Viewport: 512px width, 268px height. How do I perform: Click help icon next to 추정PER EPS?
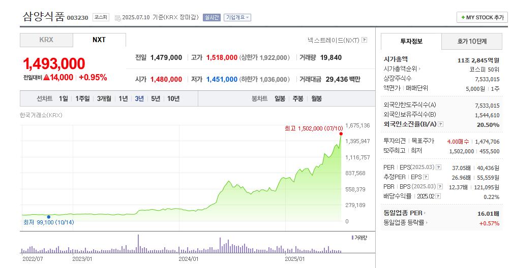[x=426, y=177]
